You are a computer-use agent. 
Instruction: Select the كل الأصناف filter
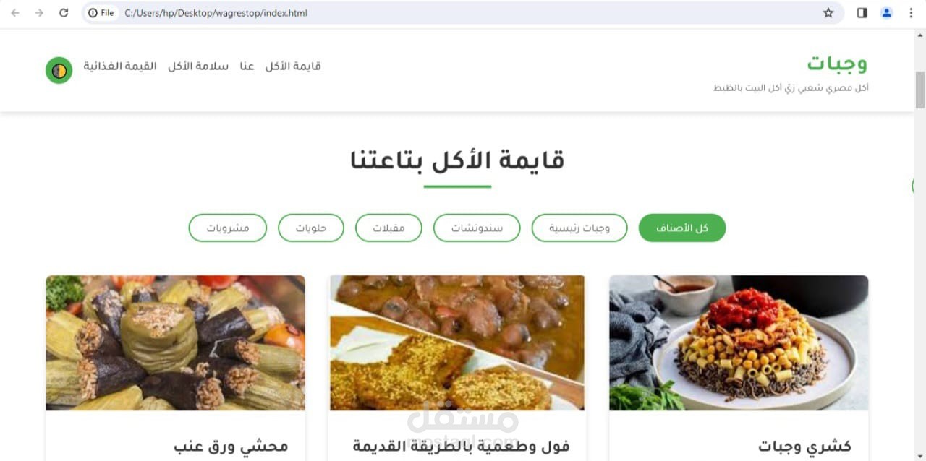pyautogui.click(x=682, y=228)
